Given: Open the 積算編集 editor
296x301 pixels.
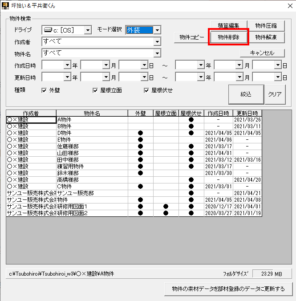Looking at the screenshot, I should pyautogui.click(x=228, y=26).
